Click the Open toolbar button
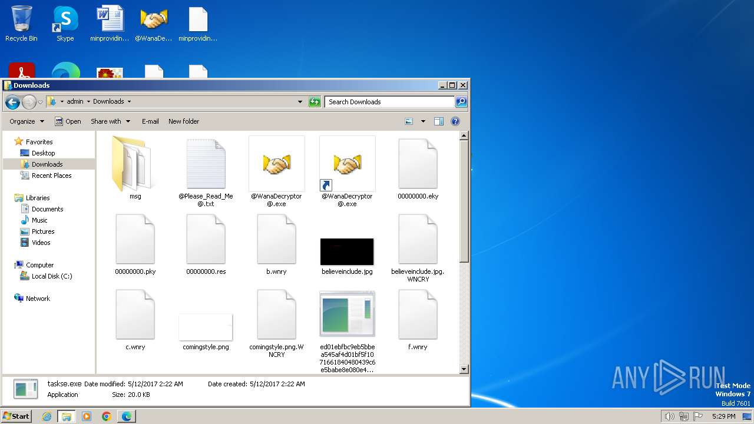 pos(68,121)
